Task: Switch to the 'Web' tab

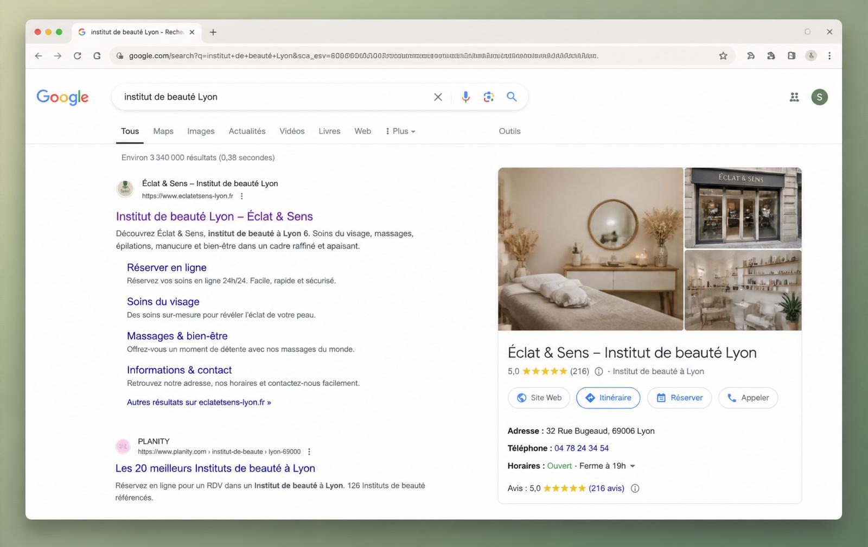Action: pyautogui.click(x=363, y=131)
